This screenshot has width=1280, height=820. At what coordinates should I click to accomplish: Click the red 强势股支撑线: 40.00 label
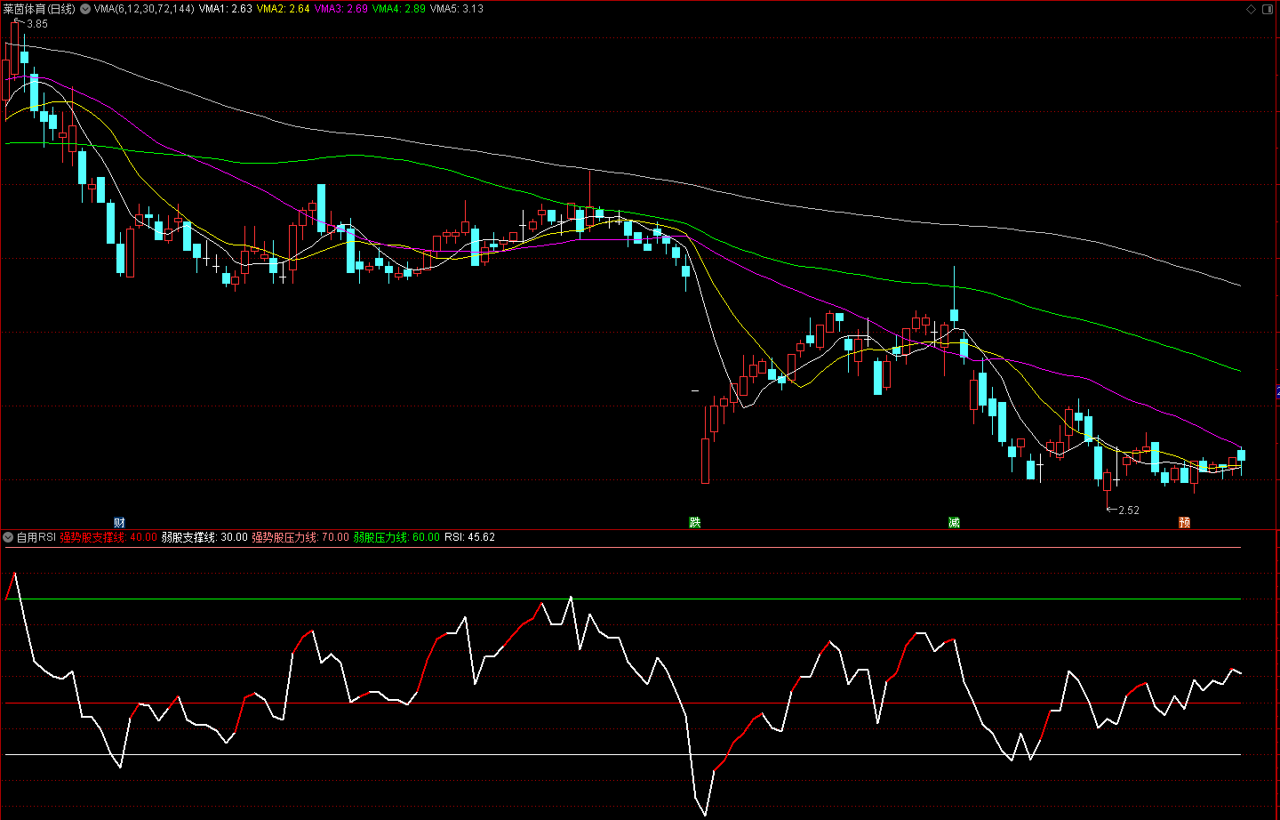(108, 537)
